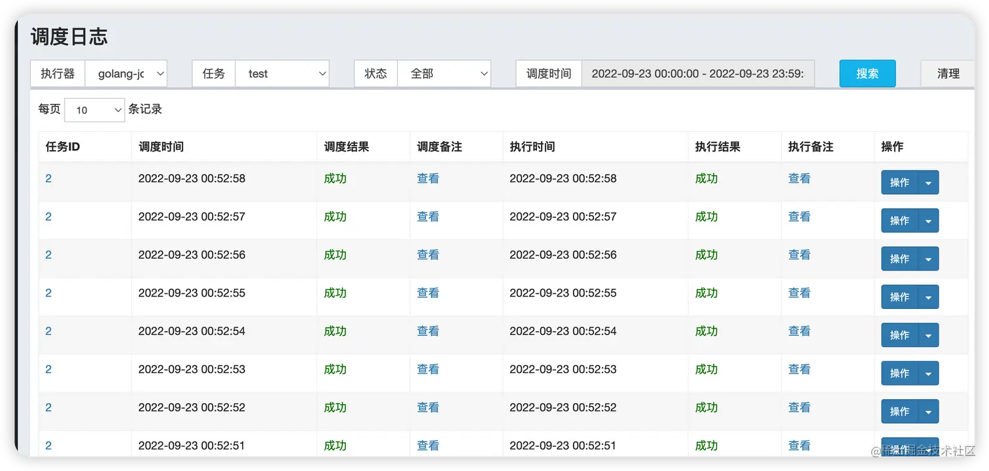This screenshot has width=989, height=471.
Task: Open 执行备注 查看 link for the 00:52:57 row
Action: click(x=799, y=217)
